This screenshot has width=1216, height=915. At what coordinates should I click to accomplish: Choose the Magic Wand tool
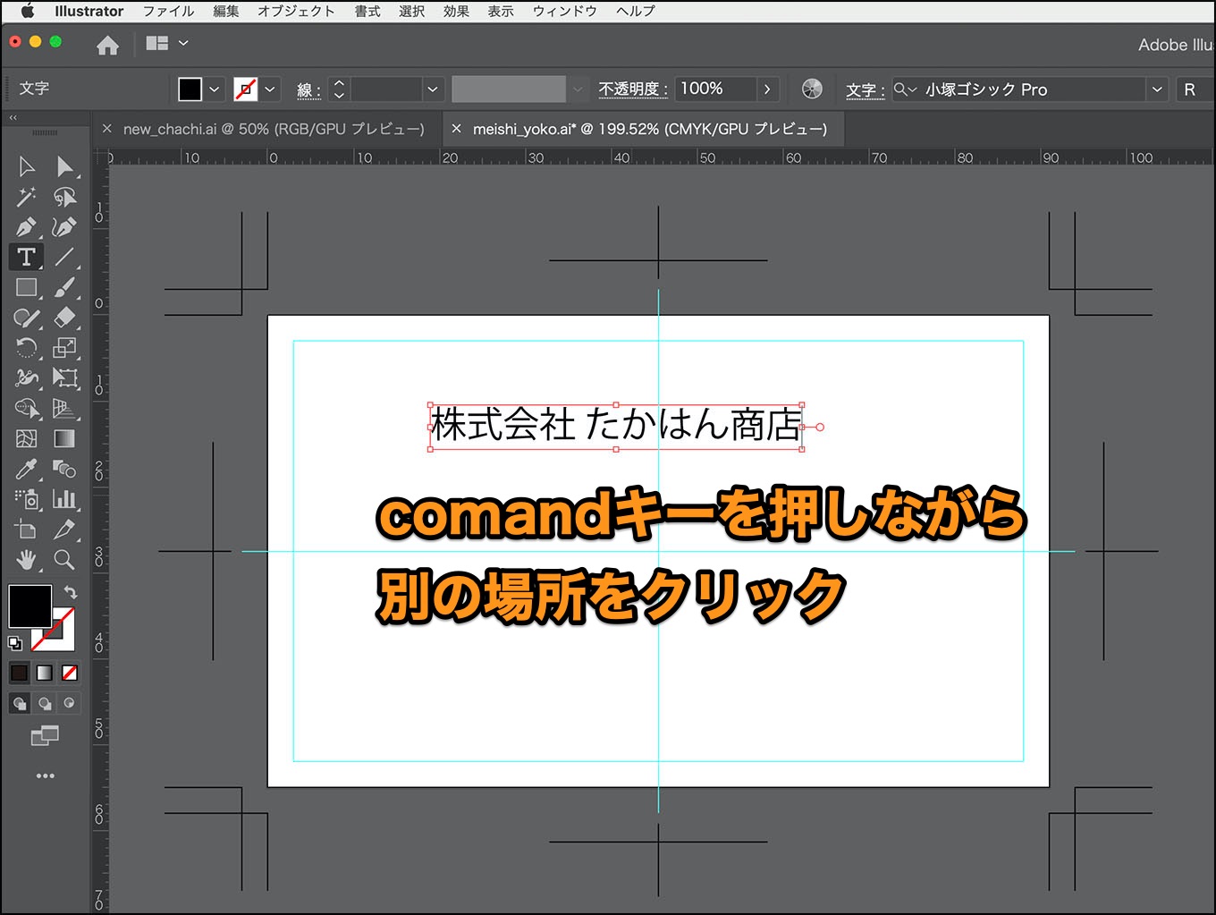pyautogui.click(x=27, y=197)
